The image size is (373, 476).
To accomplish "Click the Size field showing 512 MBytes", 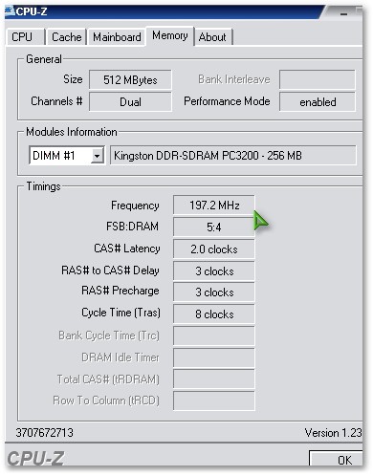I will 130,79.
